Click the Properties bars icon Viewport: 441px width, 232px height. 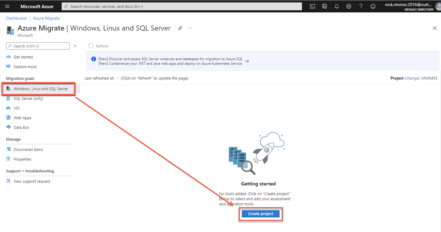click(x=8, y=159)
